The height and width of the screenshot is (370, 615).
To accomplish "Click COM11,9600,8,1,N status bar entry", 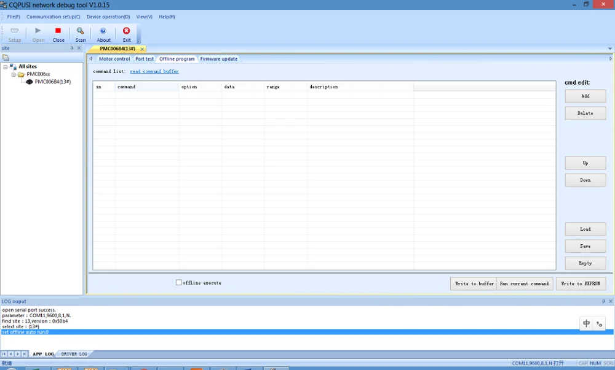I will pos(538,363).
